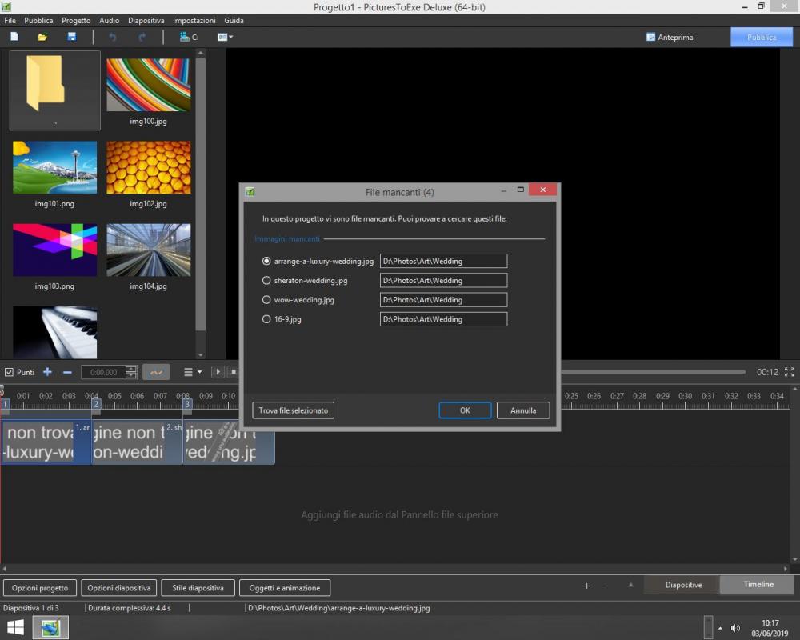Click the preview progress slider
The height and width of the screenshot is (640, 800).
coord(654,372)
